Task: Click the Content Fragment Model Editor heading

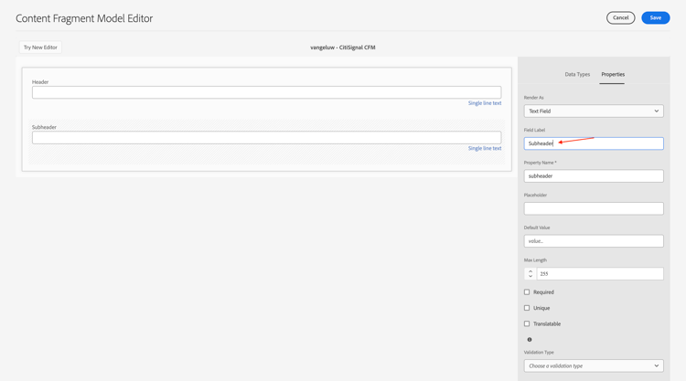Action: [84, 18]
